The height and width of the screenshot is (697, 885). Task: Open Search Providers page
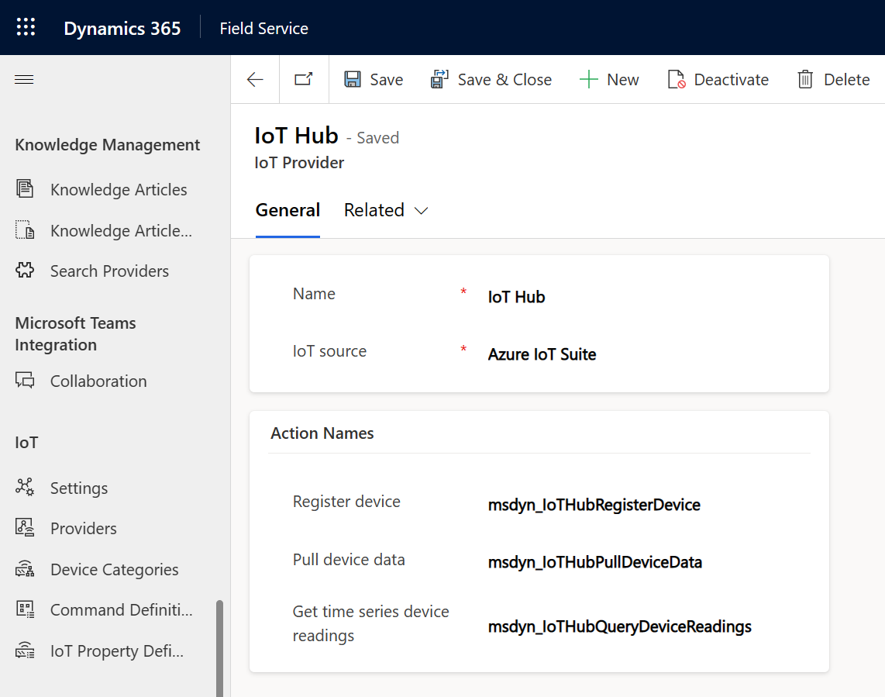pos(109,271)
